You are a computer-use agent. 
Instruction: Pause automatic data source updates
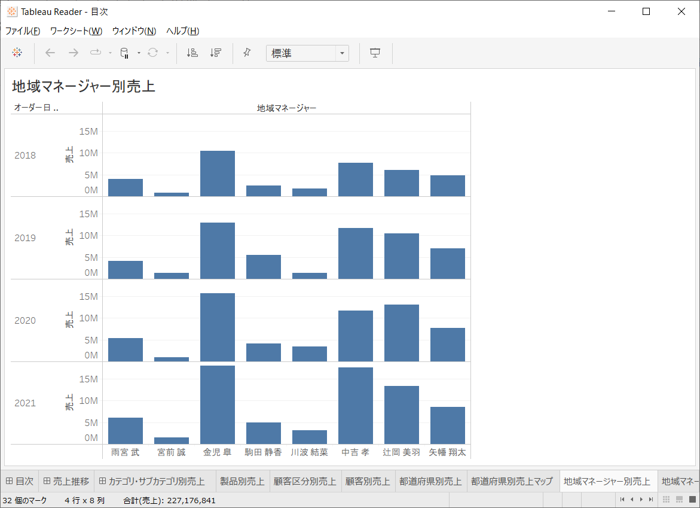click(x=124, y=53)
